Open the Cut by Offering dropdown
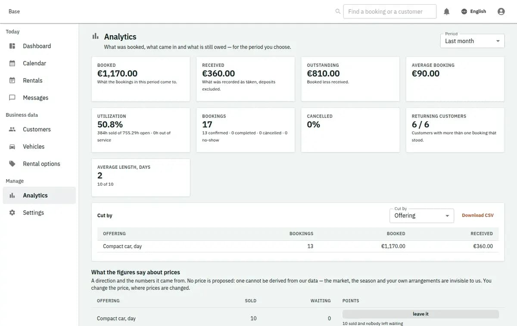 422,216
